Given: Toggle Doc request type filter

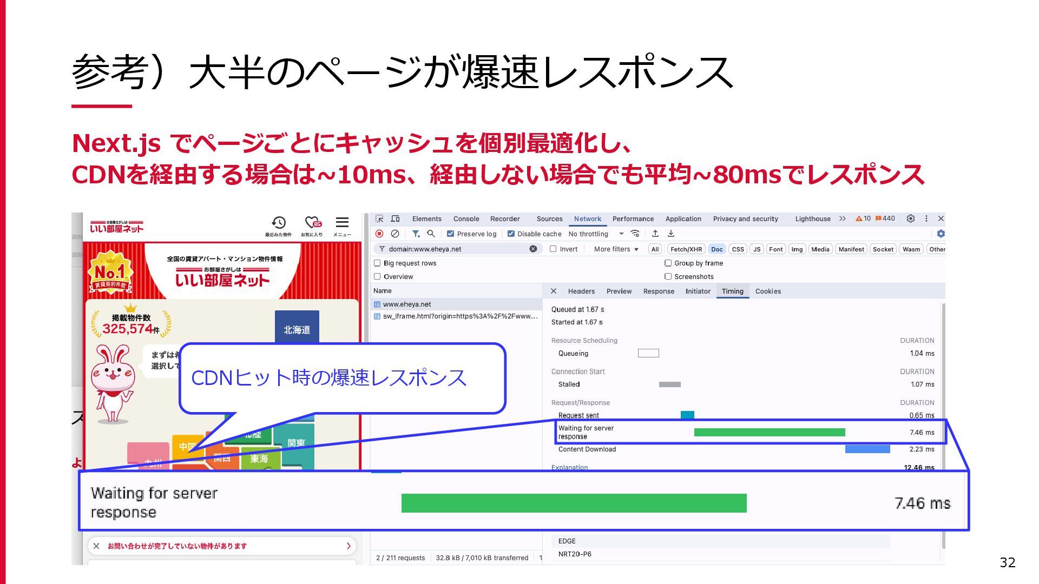Looking at the screenshot, I should coord(716,249).
